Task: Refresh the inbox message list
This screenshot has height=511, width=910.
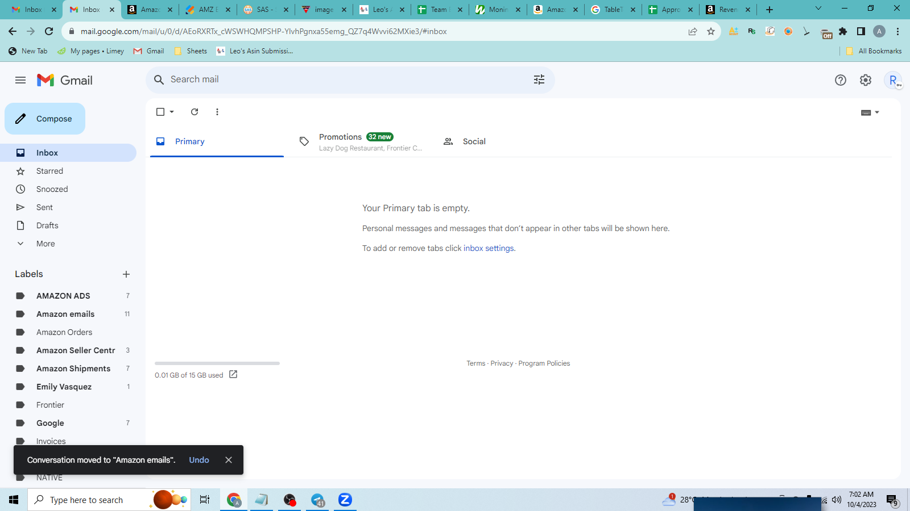Action: pos(195,112)
